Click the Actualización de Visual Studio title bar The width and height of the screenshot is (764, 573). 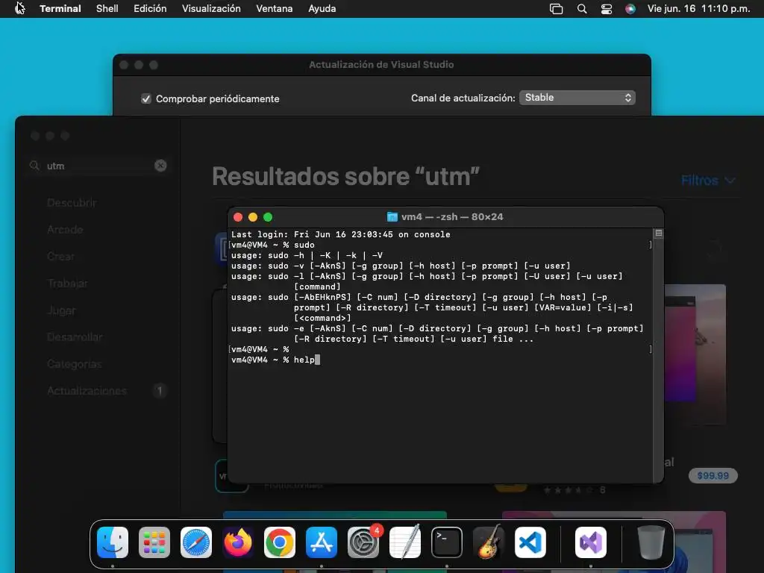(381, 65)
